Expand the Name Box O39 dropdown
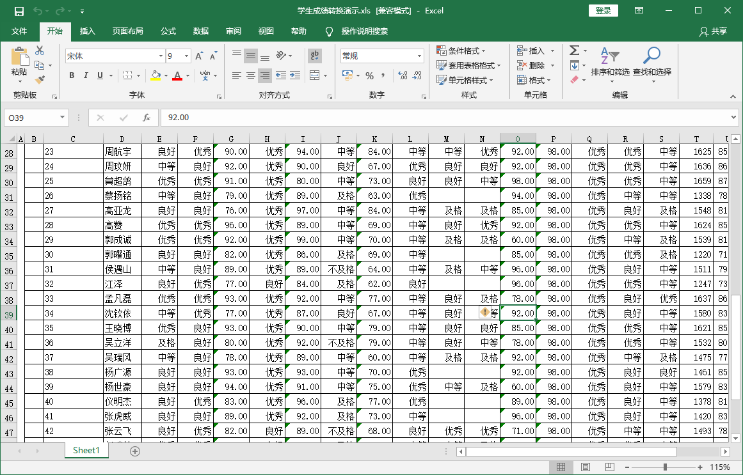This screenshot has width=743, height=475. (x=62, y=118)
